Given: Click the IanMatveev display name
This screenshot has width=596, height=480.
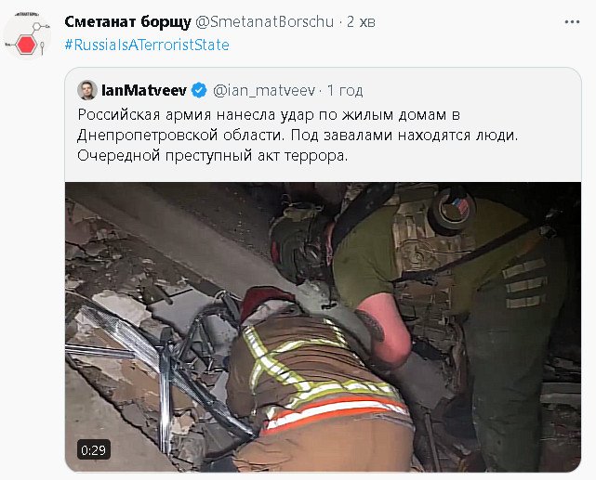Looking at the screenshot, I should [x=144, y=91].
